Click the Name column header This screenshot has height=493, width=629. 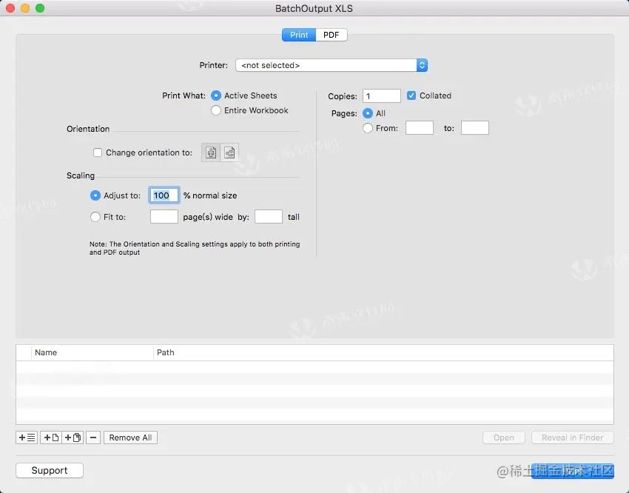[x=92, y=352]
